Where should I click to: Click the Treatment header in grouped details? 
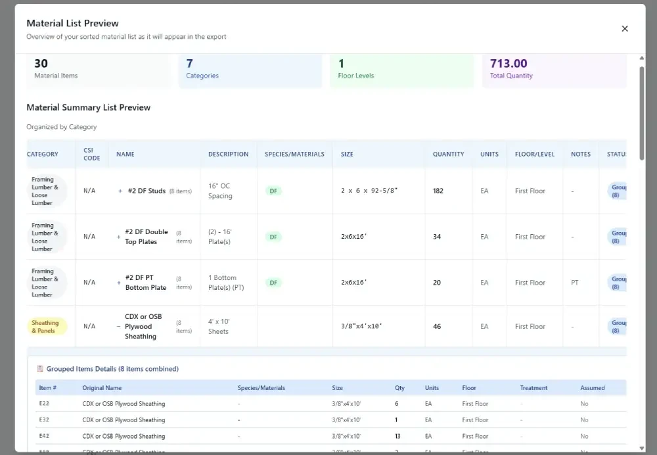tap(533, 388)
